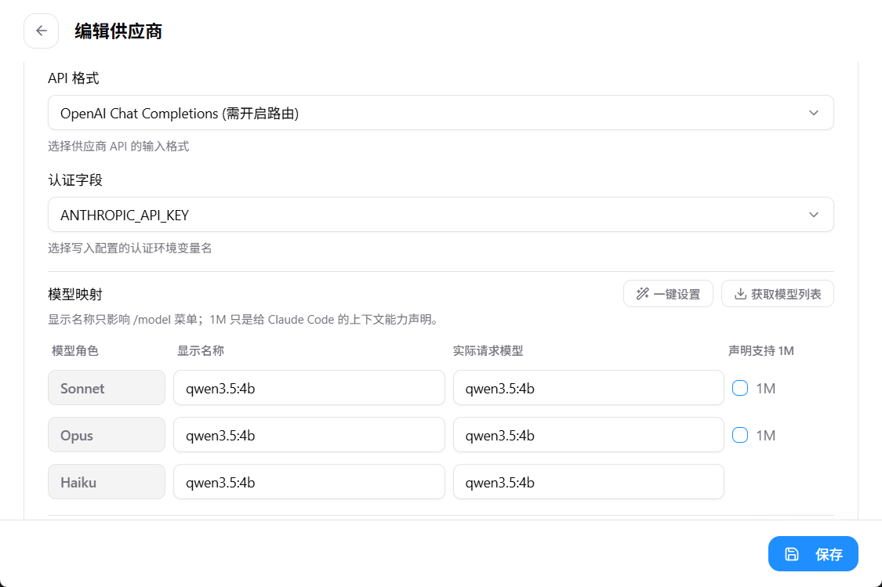Click the 声明支持 1M column header
The height and width of the screenshot is (587, 882).
[760, 351]
